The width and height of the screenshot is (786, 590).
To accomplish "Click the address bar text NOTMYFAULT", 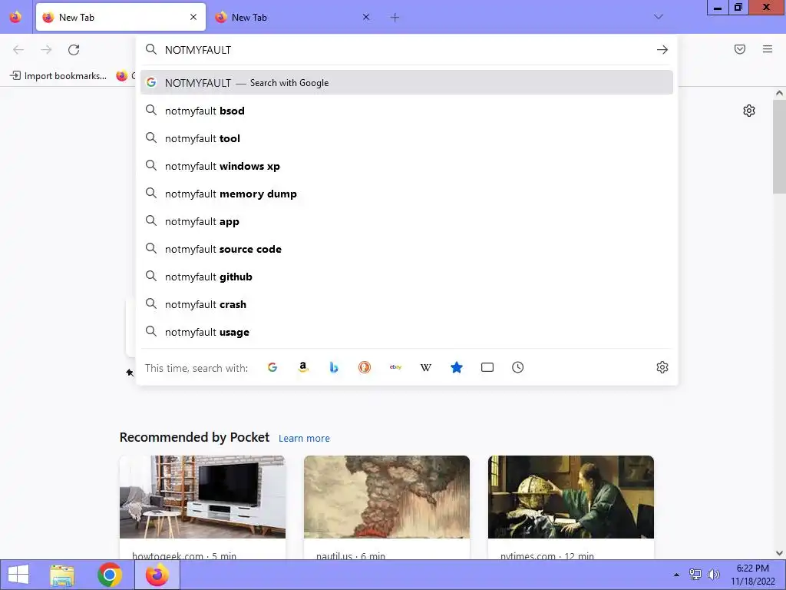I will (198, 50).
